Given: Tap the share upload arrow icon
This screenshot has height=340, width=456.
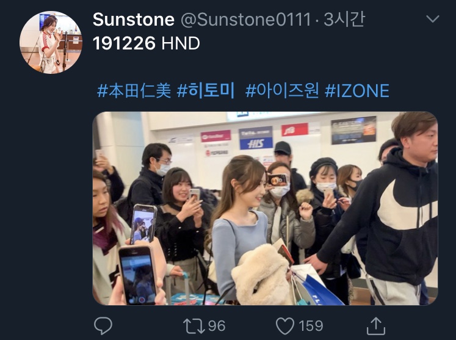Looking at the screenshot, I should click(x=376, y=326).
